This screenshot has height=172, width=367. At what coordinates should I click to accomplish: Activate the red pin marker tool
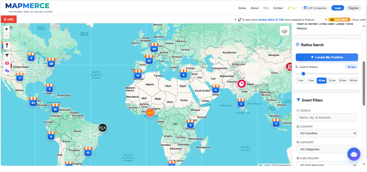click(x=7, y=45)
